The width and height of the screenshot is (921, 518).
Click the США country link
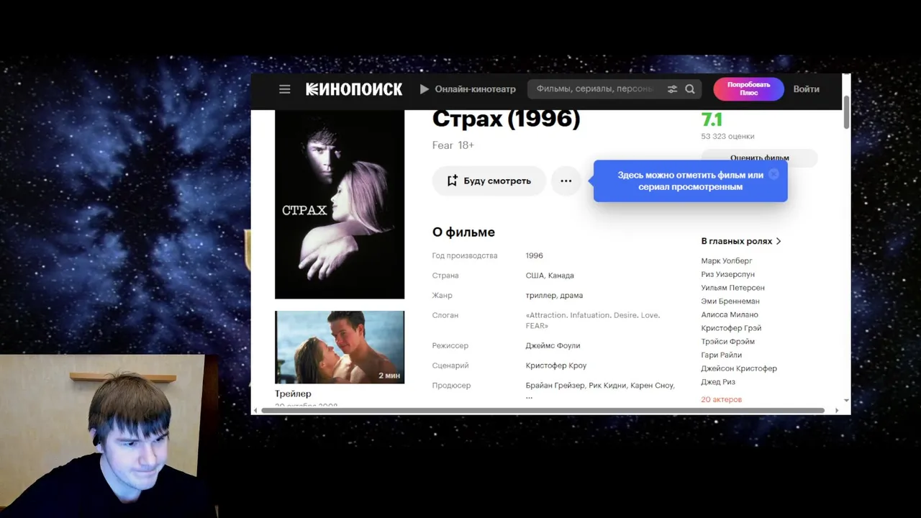pyautogui.click(x=535, y=276)
